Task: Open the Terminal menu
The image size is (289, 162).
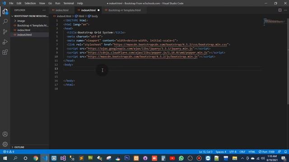Action: pyautogui.click(x=68, y=3)
